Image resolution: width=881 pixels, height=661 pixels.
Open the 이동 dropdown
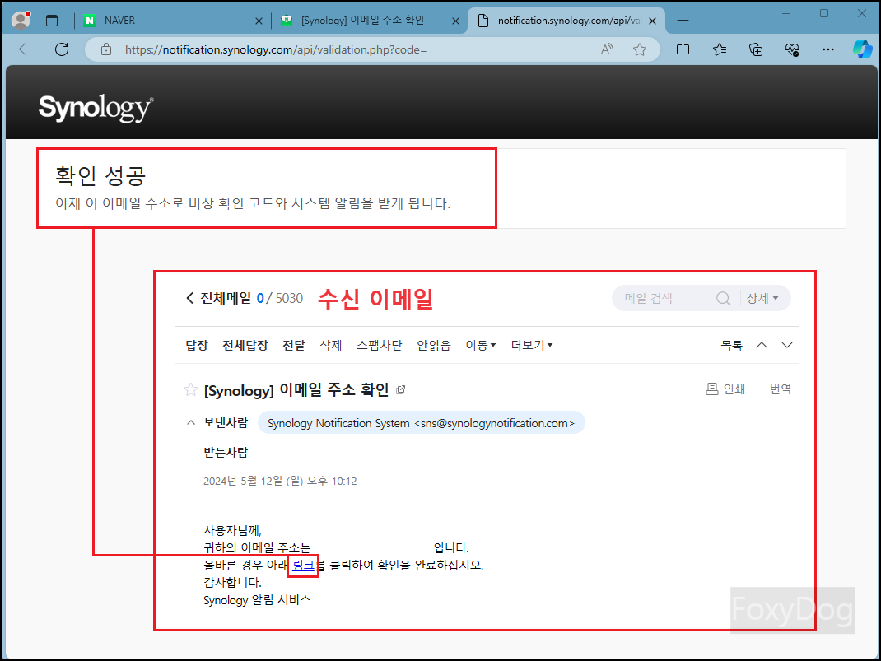pos(480,346)
